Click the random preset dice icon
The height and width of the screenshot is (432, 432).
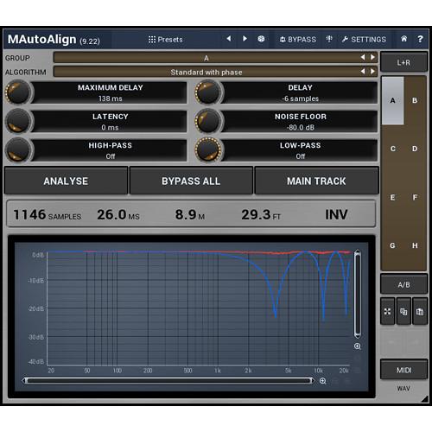[261, 39]
